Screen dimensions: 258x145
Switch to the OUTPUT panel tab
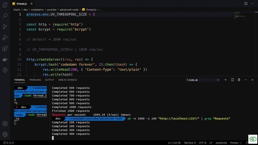[50, 80]
